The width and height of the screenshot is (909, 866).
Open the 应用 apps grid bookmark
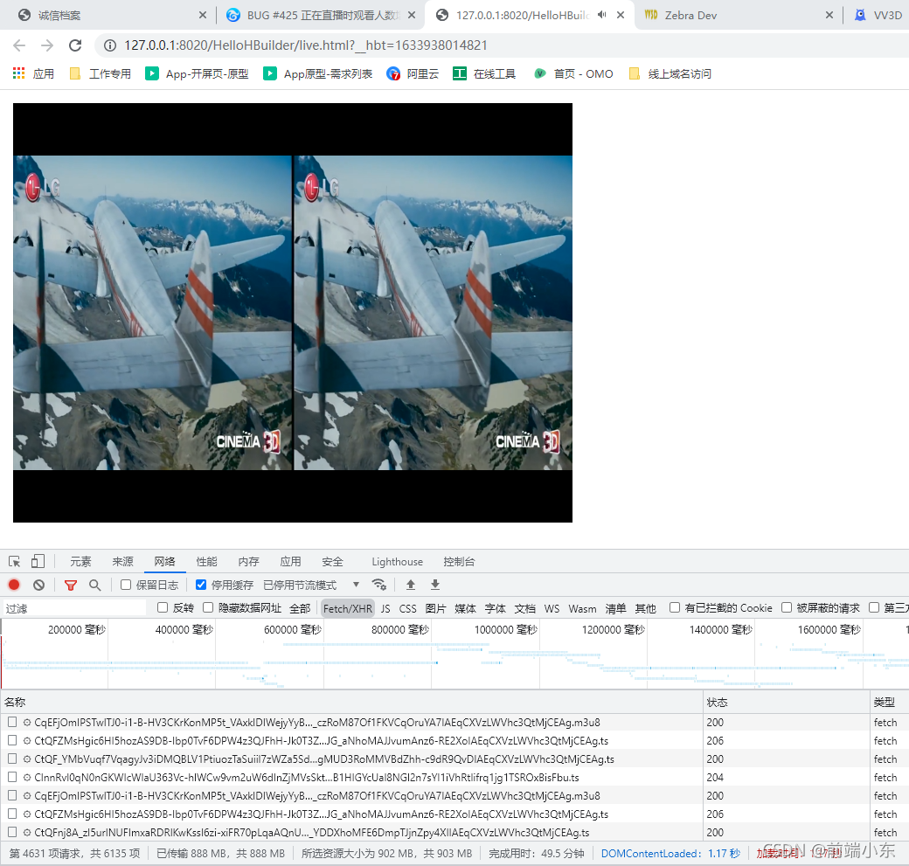[33, 73]
